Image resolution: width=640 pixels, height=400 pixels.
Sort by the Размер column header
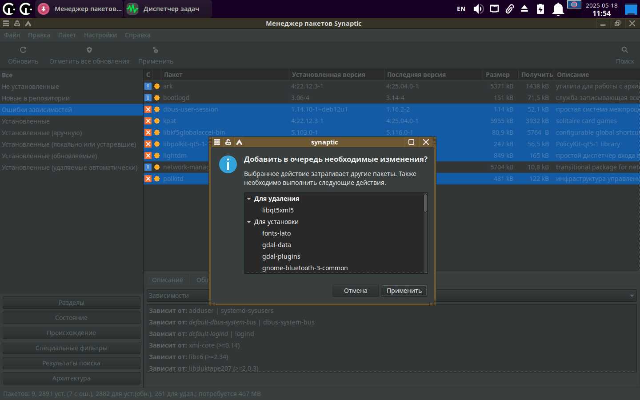point(500,75)
